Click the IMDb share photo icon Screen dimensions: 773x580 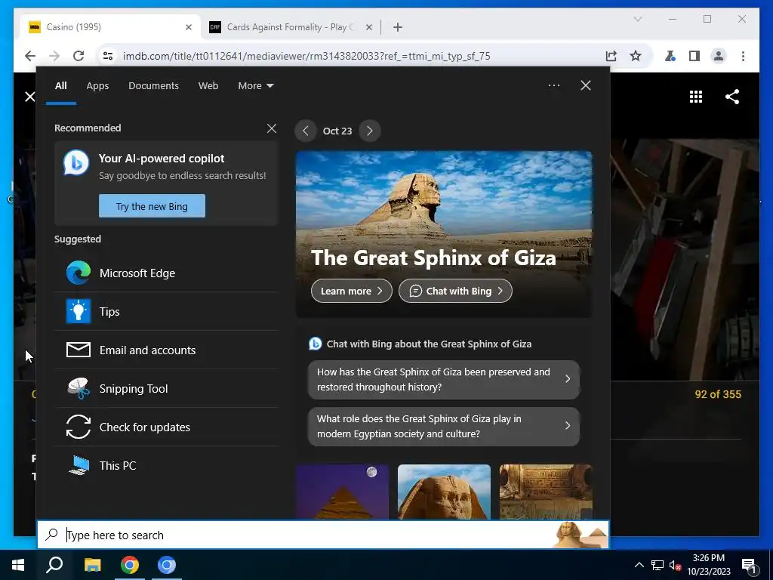click(x=732, y=97)
